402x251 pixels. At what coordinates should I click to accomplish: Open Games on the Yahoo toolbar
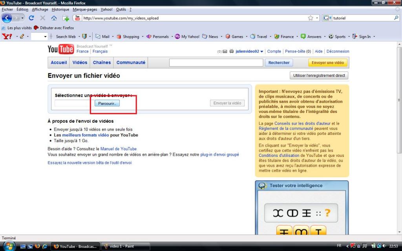234,36
